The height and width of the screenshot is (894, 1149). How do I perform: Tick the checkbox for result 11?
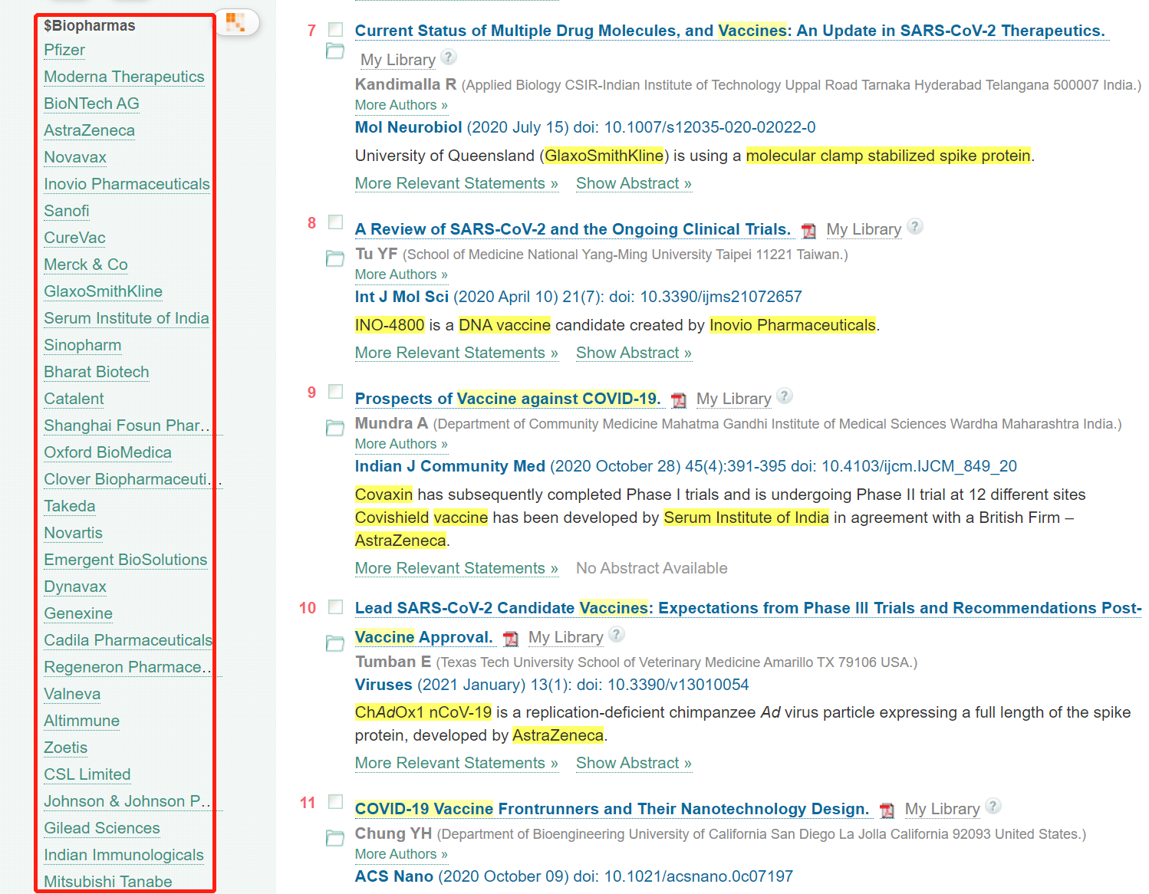[x=335, y=802]
